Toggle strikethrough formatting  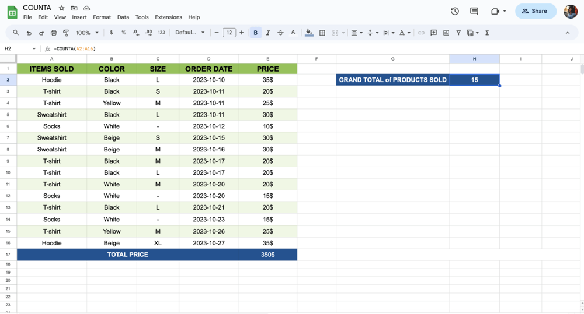click(280, 33)
